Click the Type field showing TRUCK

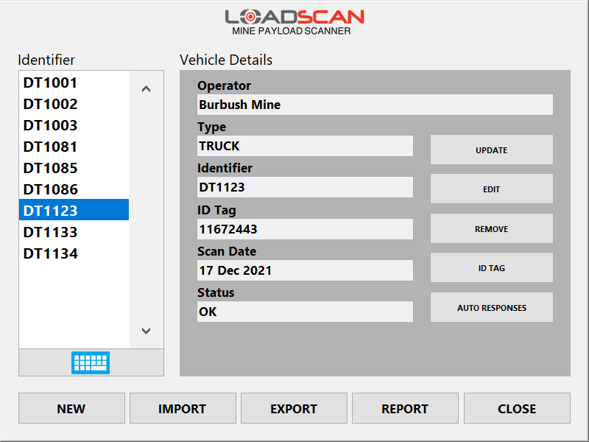305,146
